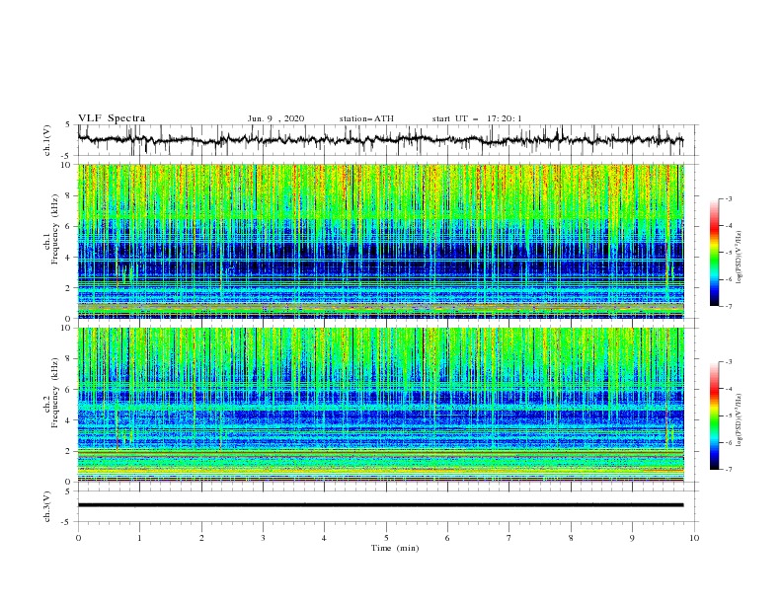Click the 'VLF Spectra' title text

point(112,118)
